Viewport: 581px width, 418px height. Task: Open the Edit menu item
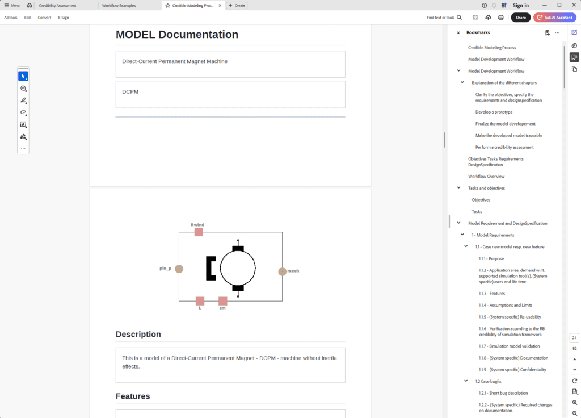click(27, 18)
